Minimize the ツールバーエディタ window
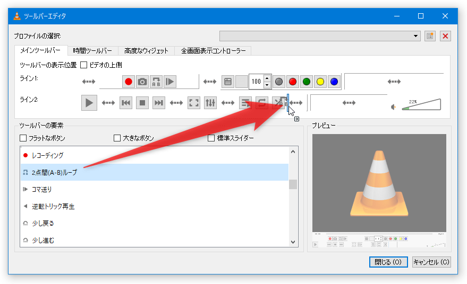 [397, 16]
